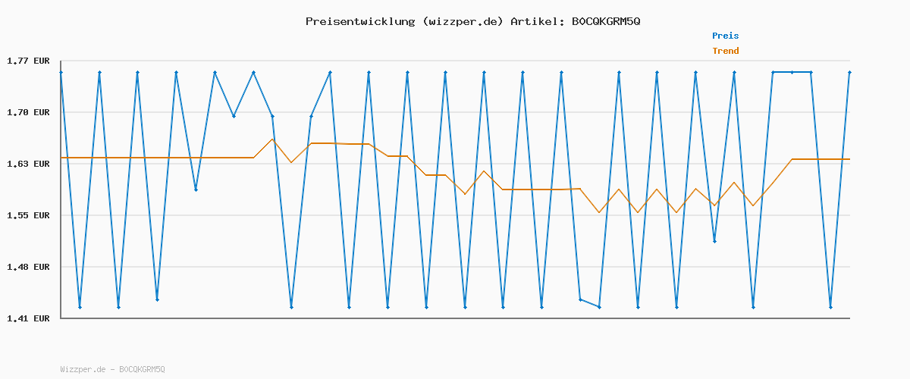Click the orange trend line's left starting point
The image size is (910, 379).
tap(61, 158)
